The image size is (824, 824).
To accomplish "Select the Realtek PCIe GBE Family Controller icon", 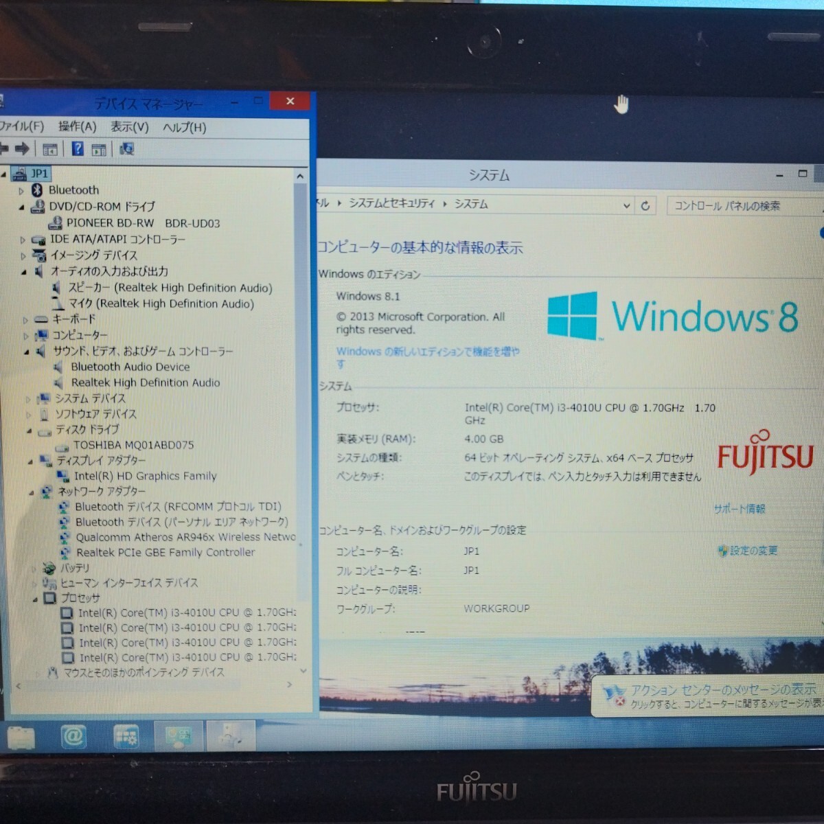I will tap(65, 553).
